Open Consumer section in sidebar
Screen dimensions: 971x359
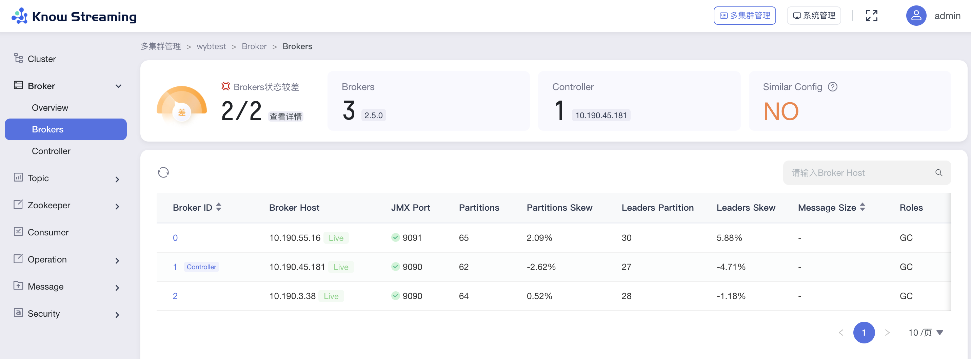(48, 232)
